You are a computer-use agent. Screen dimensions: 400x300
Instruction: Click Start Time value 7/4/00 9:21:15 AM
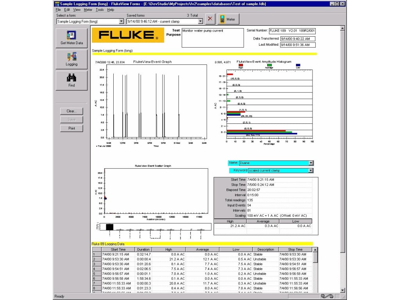point(279,180)
